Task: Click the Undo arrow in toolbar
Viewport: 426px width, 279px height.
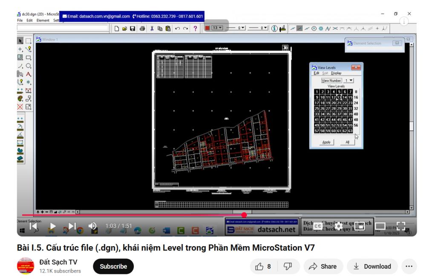Action: [177, 29]
